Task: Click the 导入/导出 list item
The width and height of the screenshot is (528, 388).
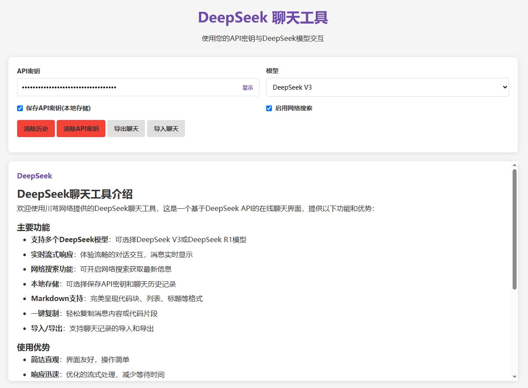Action: (x=93, y=328)
